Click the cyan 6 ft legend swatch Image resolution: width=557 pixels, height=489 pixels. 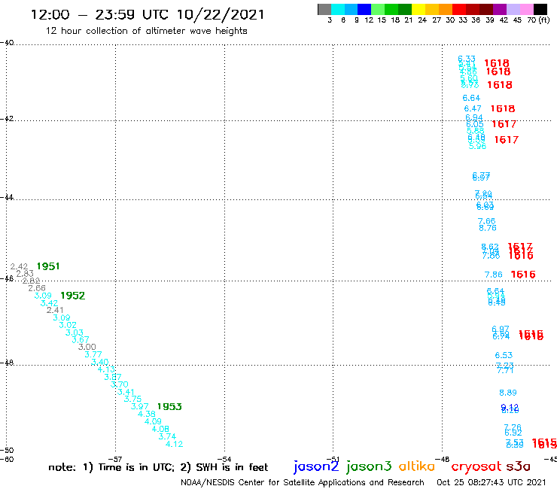tap(337, 9)
